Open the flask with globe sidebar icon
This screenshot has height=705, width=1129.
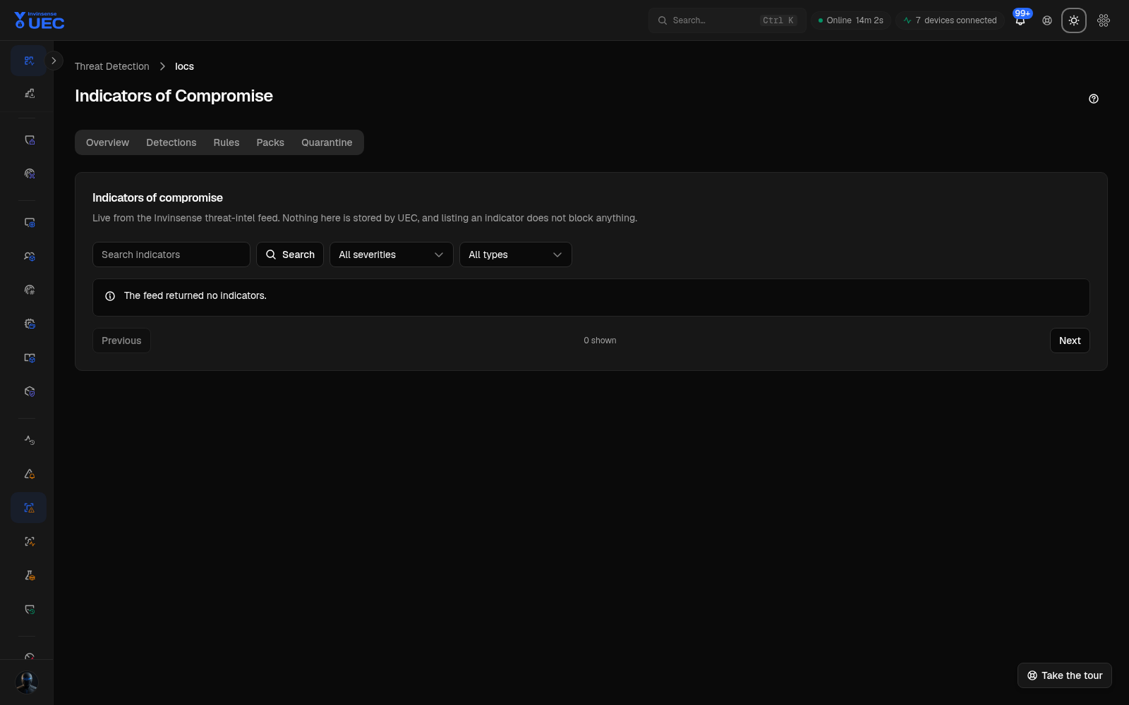(29, 575)
